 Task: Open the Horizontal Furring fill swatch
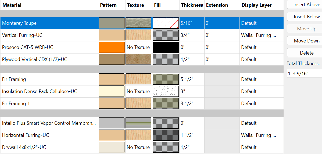pos(166,135)
